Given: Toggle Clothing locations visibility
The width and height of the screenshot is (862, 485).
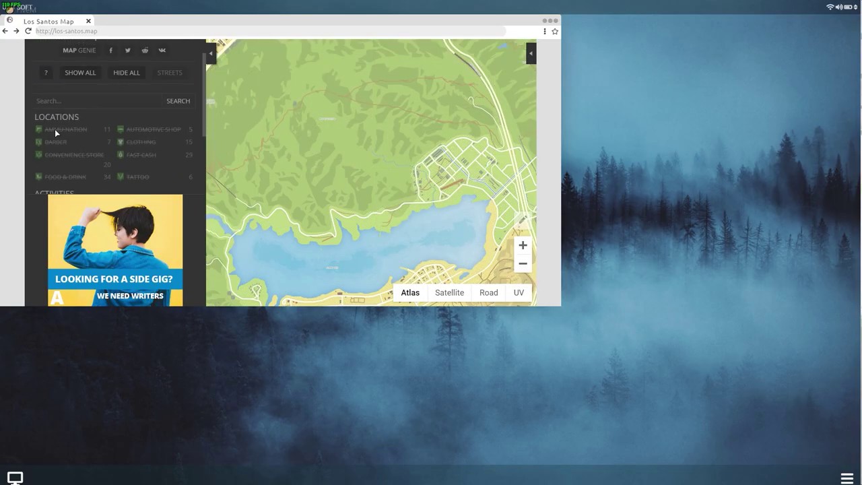Looking at the screenshot, I should click(x=155, y=142).
